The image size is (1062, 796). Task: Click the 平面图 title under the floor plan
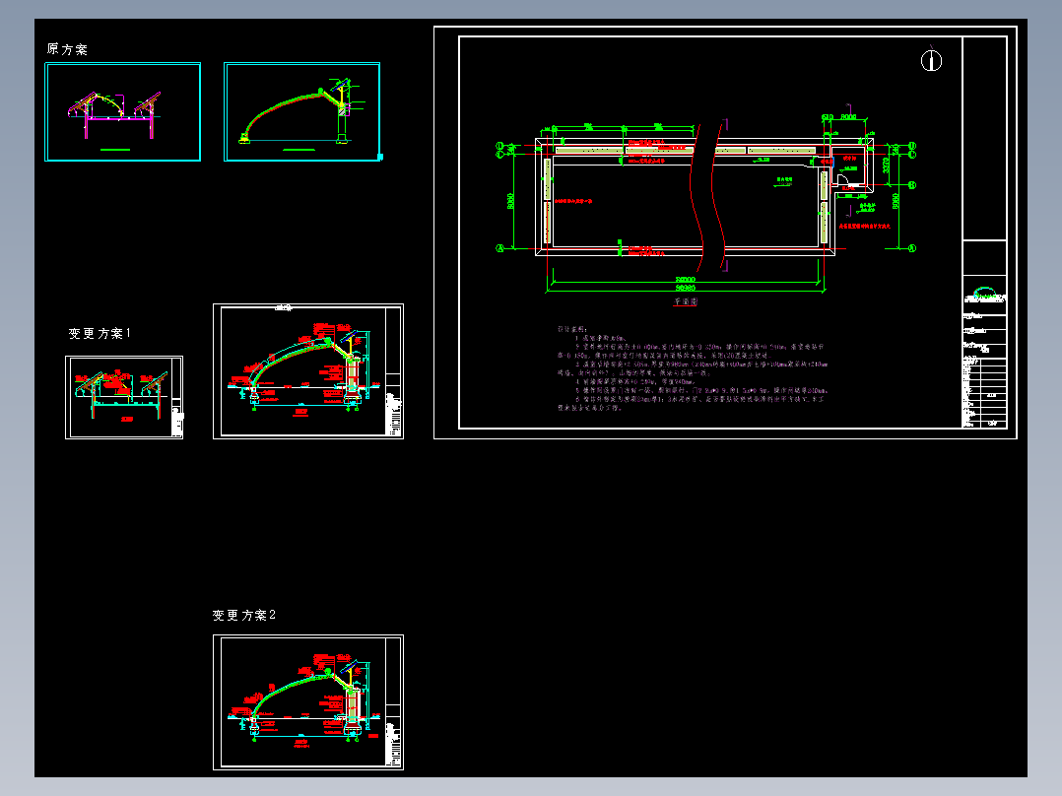[686, 301]
